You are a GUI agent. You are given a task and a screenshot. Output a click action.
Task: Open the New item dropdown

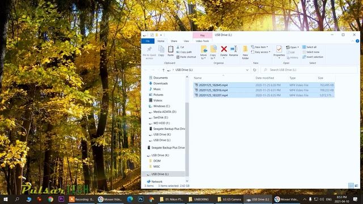(259, 47)
